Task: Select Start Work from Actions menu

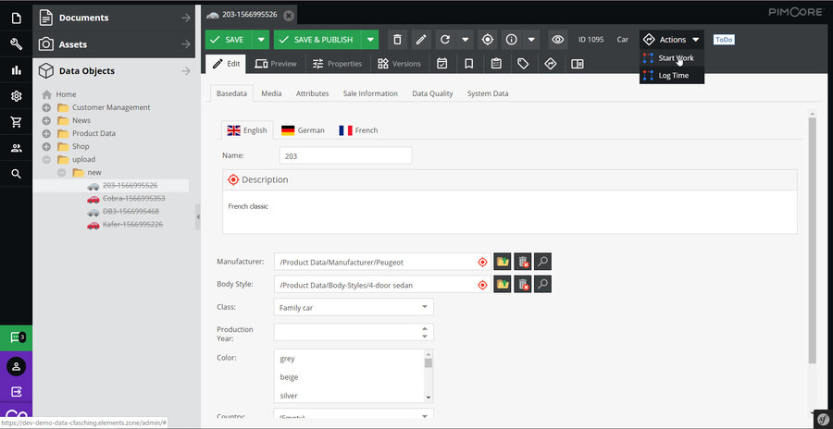Action: pyautogui.click(x=676, y=58)
